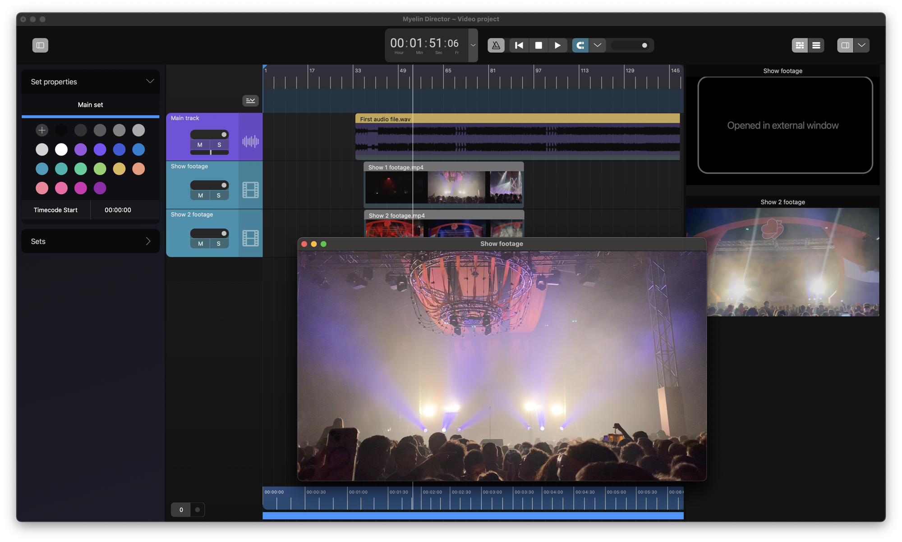The height and width of the screenshot is (542, 902).
Task: Expand the Sets section
Action: tap(148, 241)
